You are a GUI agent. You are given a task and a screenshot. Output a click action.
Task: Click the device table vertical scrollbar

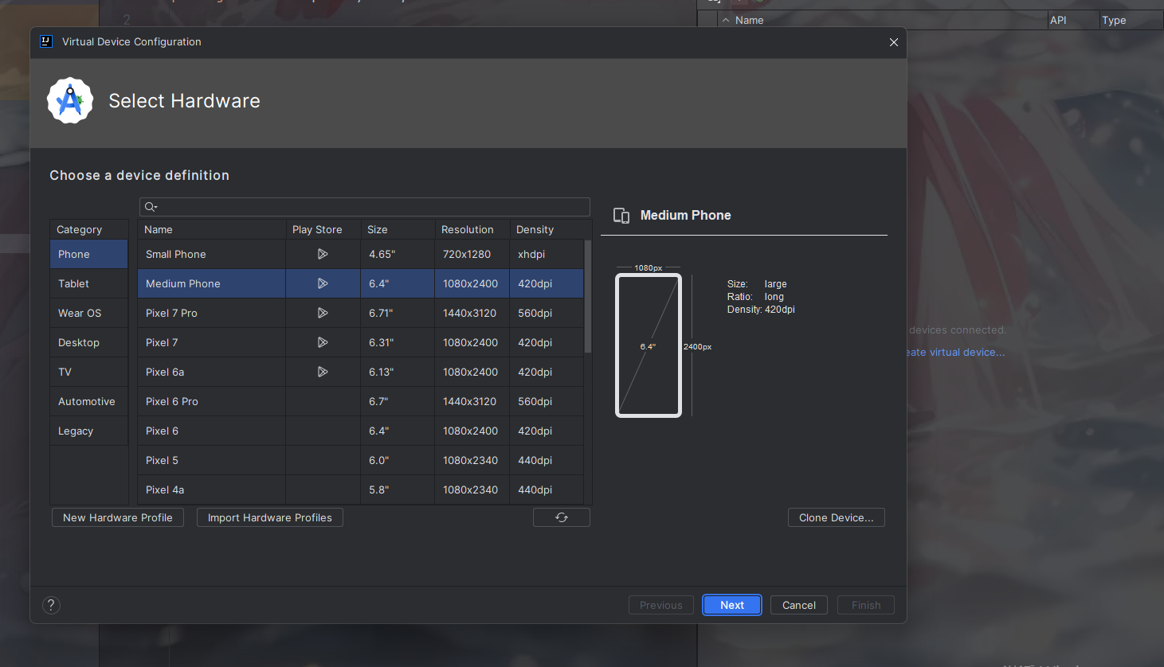click(x=588, y=296)
